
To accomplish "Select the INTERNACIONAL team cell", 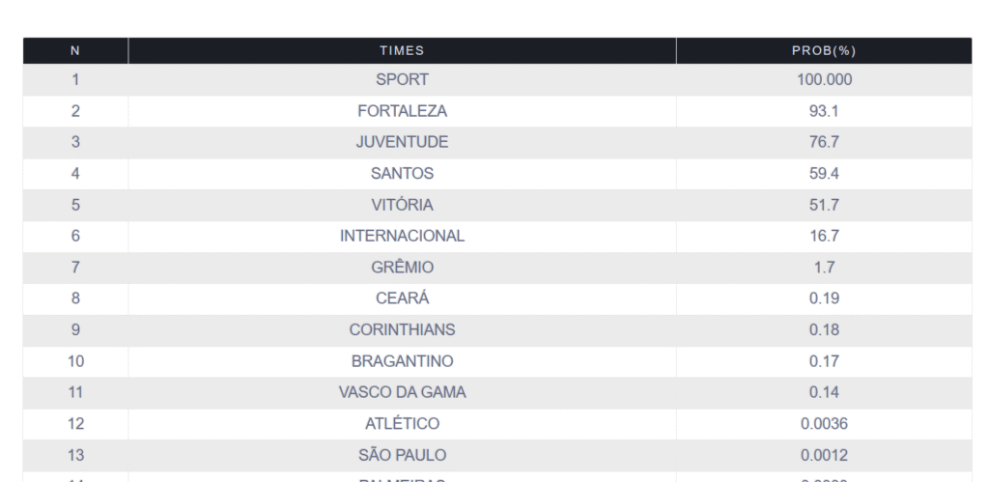I will pyautogui.click(x=402, y=236).
